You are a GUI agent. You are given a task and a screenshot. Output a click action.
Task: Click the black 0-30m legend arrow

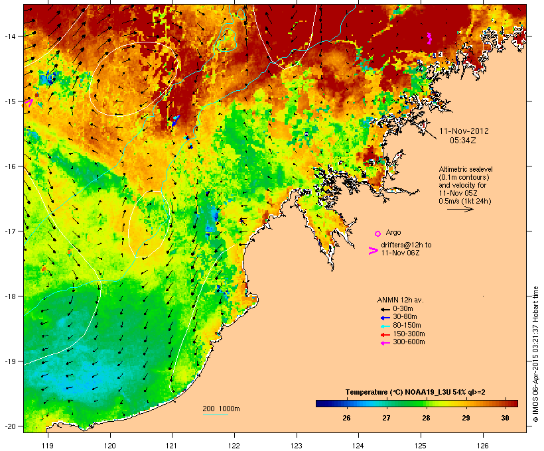(385, 310)
